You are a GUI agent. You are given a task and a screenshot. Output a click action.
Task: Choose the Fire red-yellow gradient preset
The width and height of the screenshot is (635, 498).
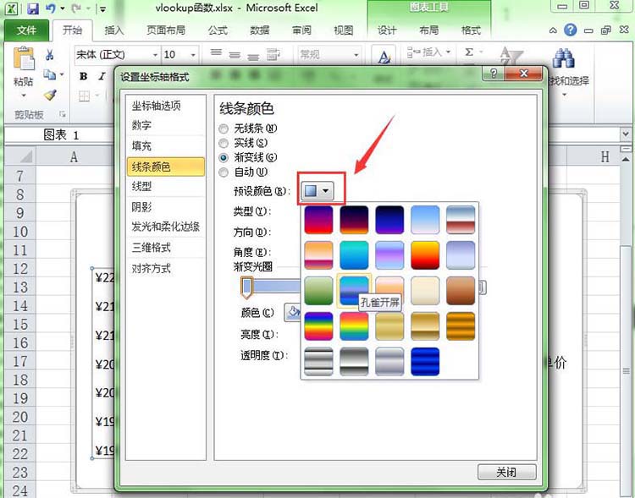point(425,255)
